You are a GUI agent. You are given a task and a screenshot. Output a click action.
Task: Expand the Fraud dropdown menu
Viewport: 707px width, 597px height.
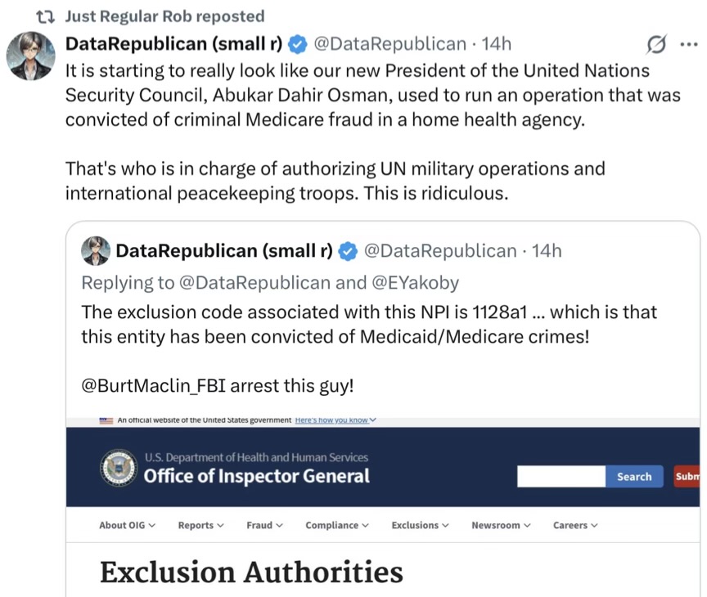(264, 525)
